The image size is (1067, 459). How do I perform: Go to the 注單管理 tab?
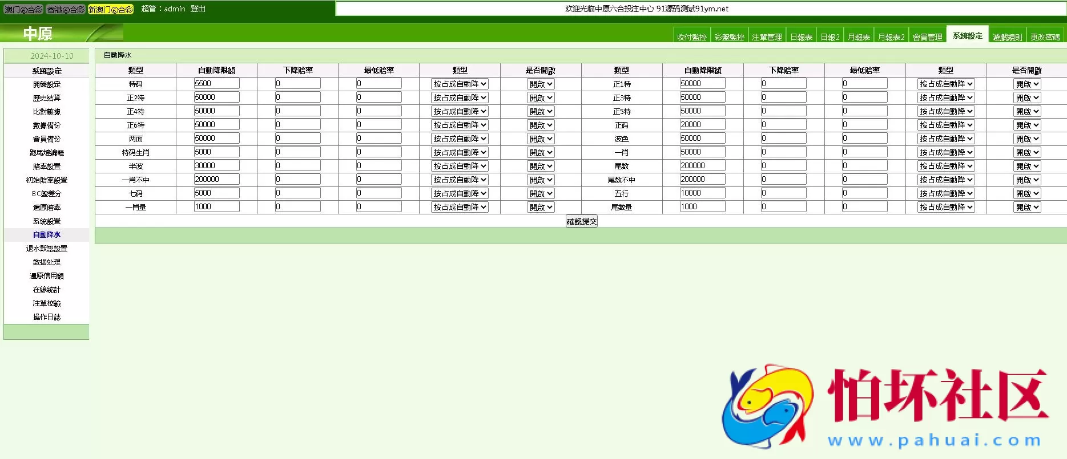tap(767, 37)
